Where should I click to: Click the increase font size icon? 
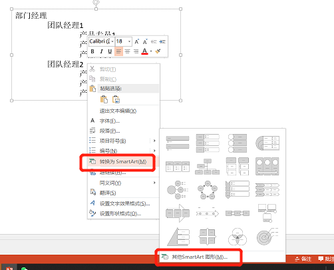click(136, 41)
